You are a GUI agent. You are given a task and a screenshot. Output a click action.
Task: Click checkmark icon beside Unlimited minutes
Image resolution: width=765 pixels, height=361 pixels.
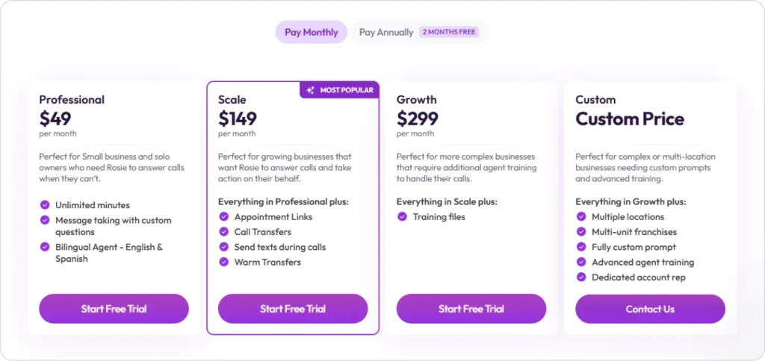click(45, 205)
